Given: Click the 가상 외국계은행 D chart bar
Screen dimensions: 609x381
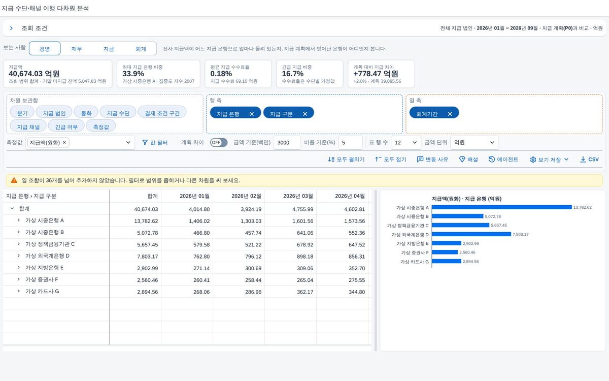Looking at the screenshot, I should click(471, 234).
